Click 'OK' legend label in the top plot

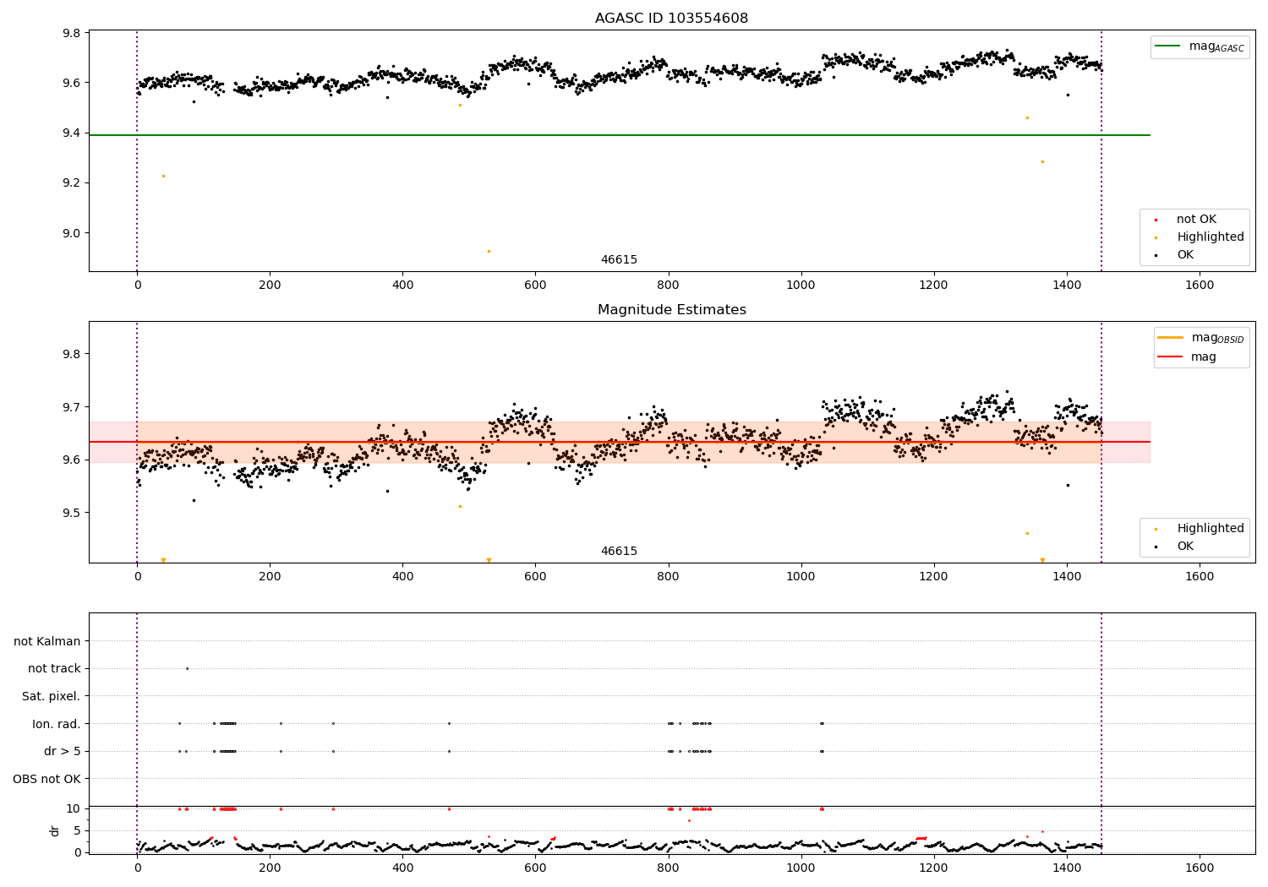1185,254
